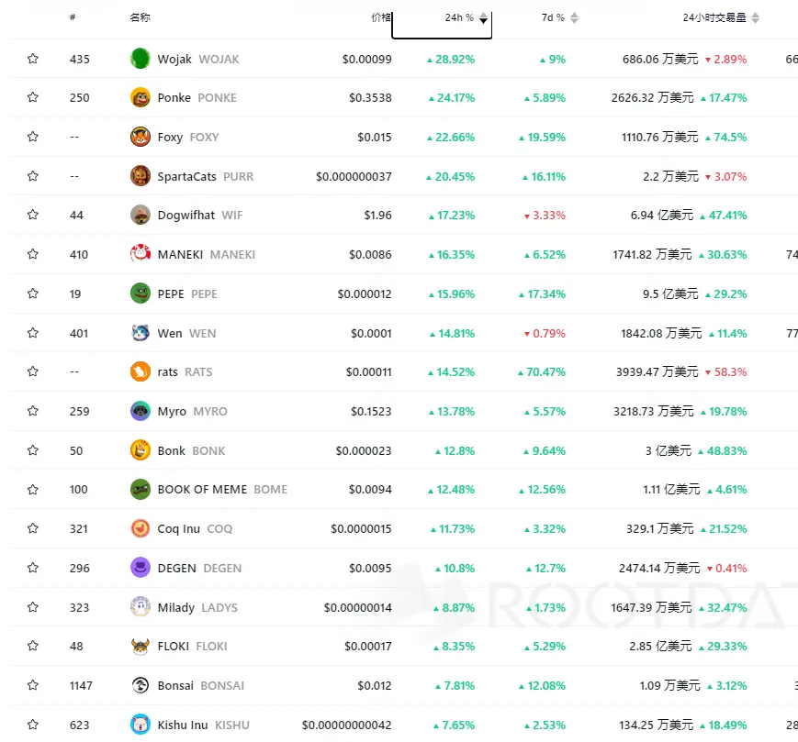The height and width of the screenshot is (742, 798).
Task: Click the DEGEN purple hat icon
Action: [x=140, y=568]
